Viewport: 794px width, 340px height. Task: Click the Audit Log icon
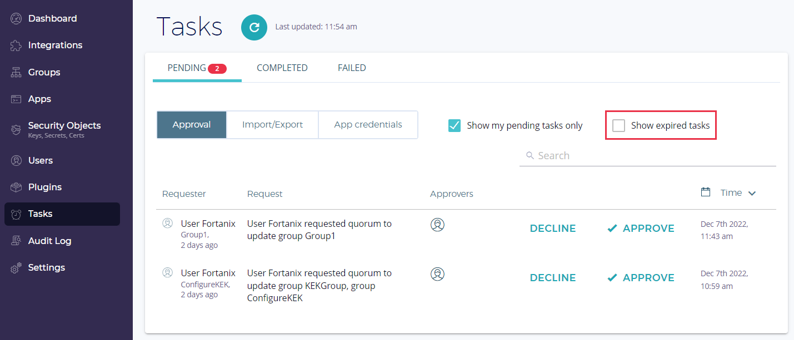pyautogui.click(x=17, y=241)
